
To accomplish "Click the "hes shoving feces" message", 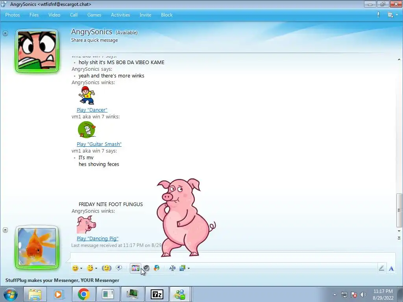I will coord(99,164).
